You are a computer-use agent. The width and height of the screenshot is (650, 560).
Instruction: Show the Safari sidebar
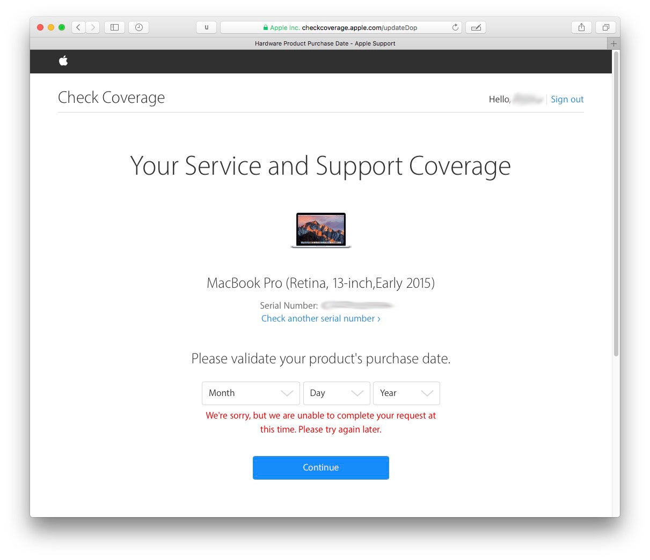point(114,27)
